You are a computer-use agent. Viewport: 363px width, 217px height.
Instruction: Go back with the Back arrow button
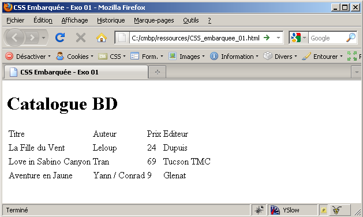click(x=14, y=38)
